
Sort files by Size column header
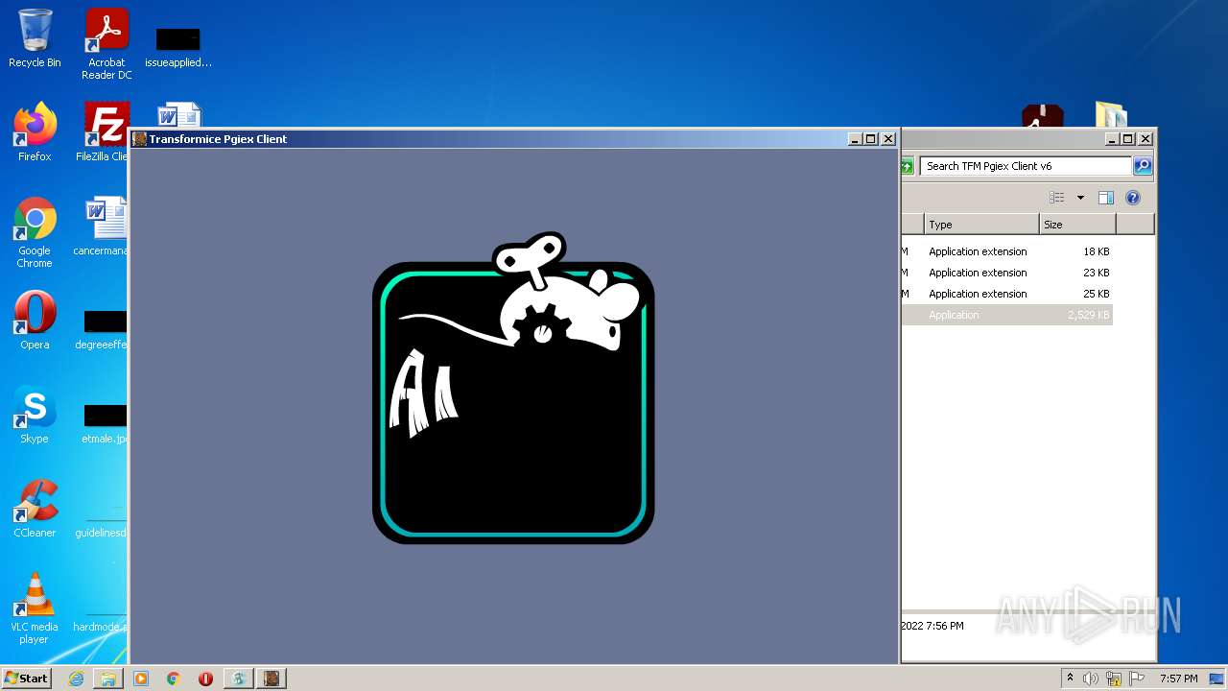pos(1078,225)
